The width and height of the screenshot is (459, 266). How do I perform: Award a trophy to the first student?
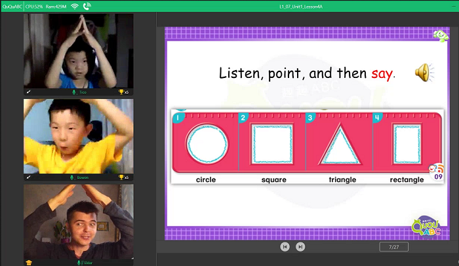click(x=121, y=92)
